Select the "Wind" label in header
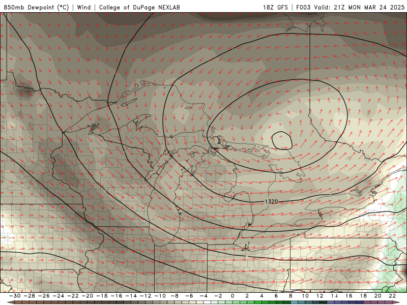Viewport: 407px width, 305px height. [x=84, y=7]
